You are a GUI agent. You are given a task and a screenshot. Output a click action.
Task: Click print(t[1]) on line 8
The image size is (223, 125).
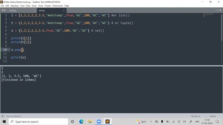click(x=21, y=42)
